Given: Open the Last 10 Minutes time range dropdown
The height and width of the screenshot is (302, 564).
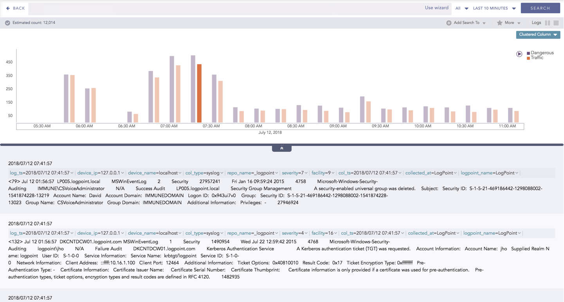Looking at the screenshot, I should click(x=494, y=8).
